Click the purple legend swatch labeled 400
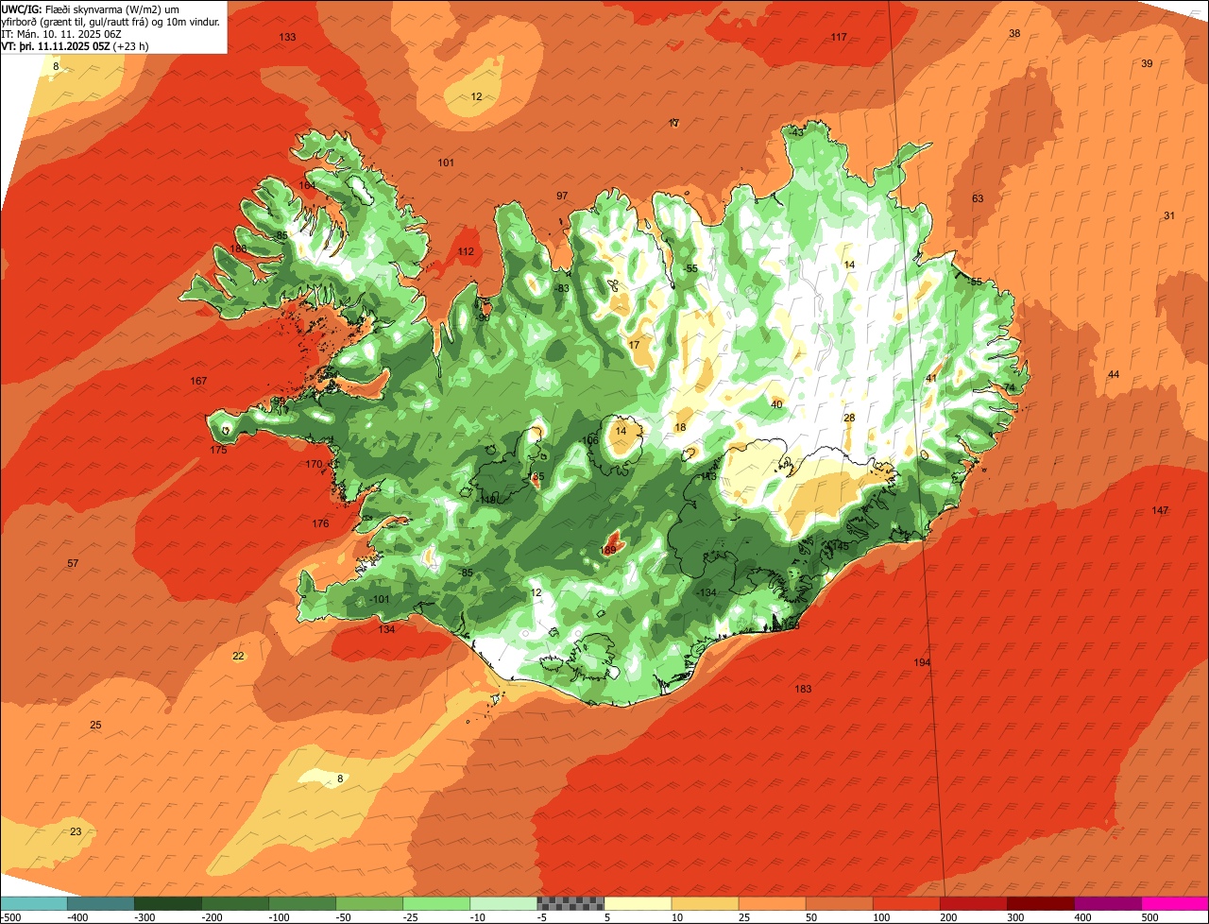The width and height of the screenshot is (1209, 924). coord(1106,903)
